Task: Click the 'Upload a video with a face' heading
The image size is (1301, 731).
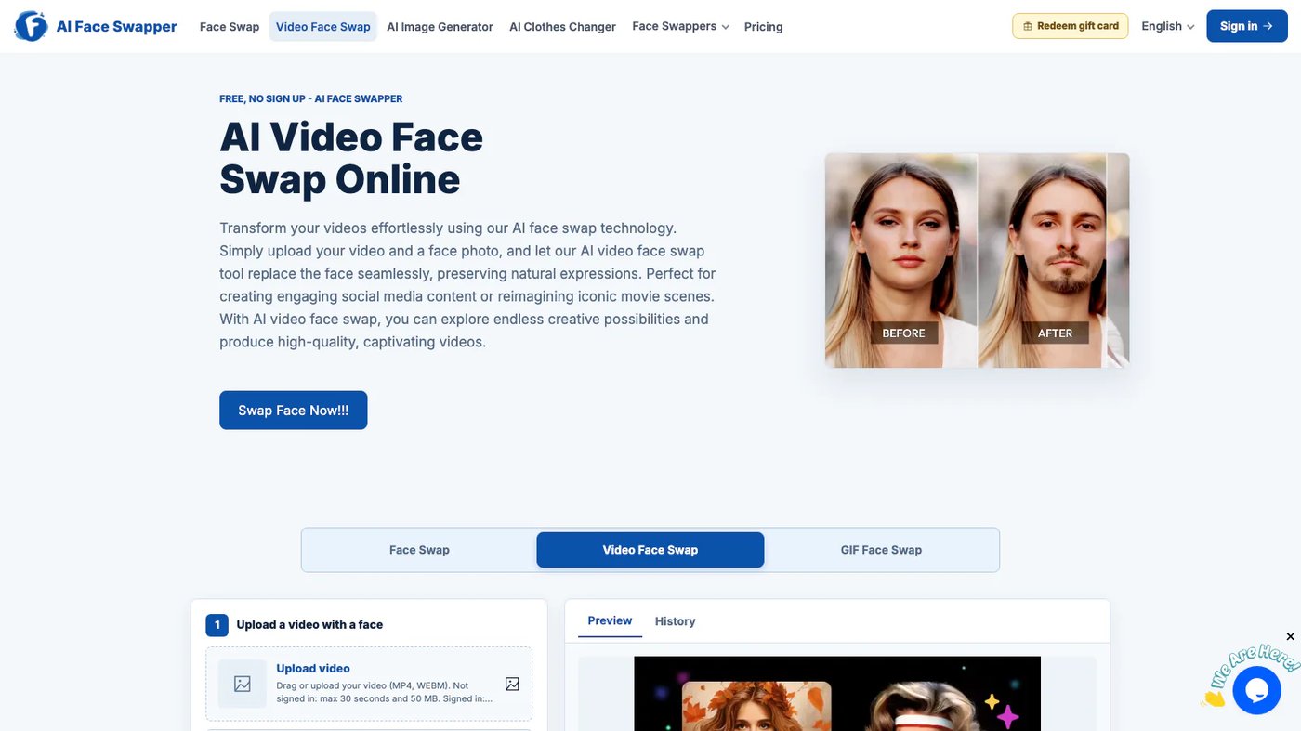Action: 309,625
